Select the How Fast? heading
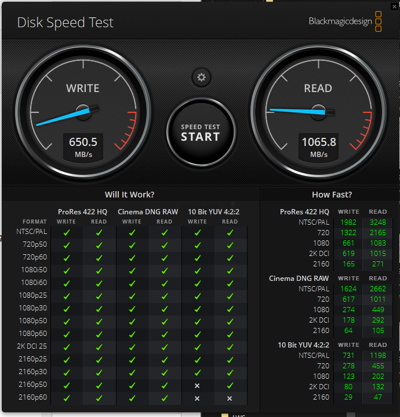400x417 pixels. click(x=332, y=195)
